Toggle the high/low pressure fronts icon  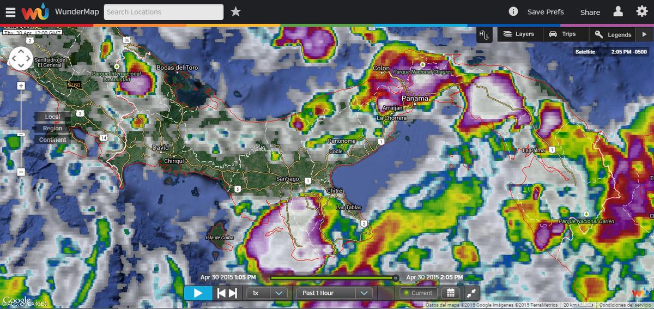[x=485, y=34]
